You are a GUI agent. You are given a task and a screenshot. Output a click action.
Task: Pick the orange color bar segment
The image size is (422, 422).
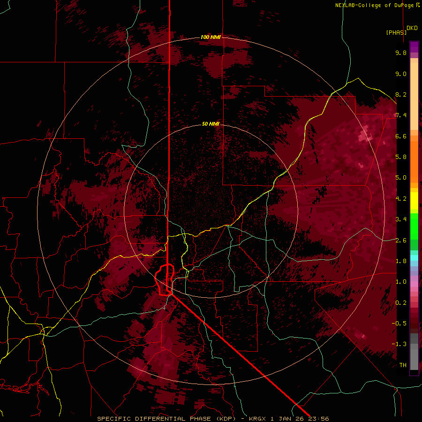click(414, 161)
